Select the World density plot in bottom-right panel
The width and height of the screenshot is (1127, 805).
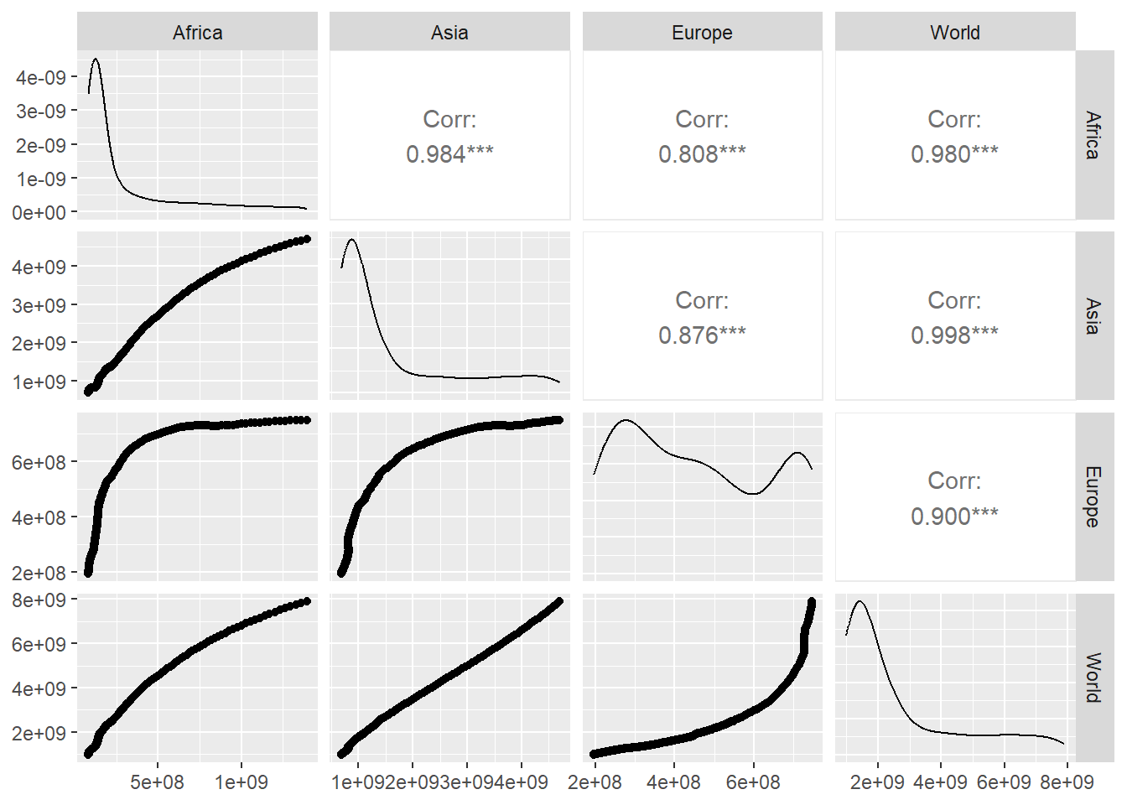(954, 678)
